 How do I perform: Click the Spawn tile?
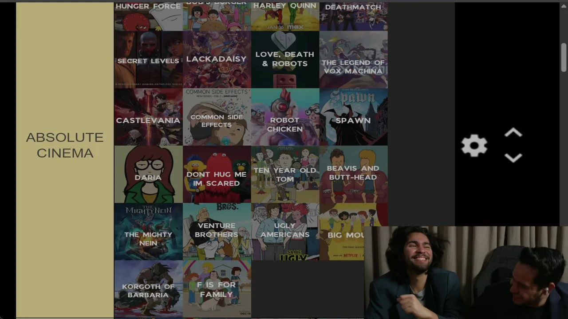(x=353, y=117)
